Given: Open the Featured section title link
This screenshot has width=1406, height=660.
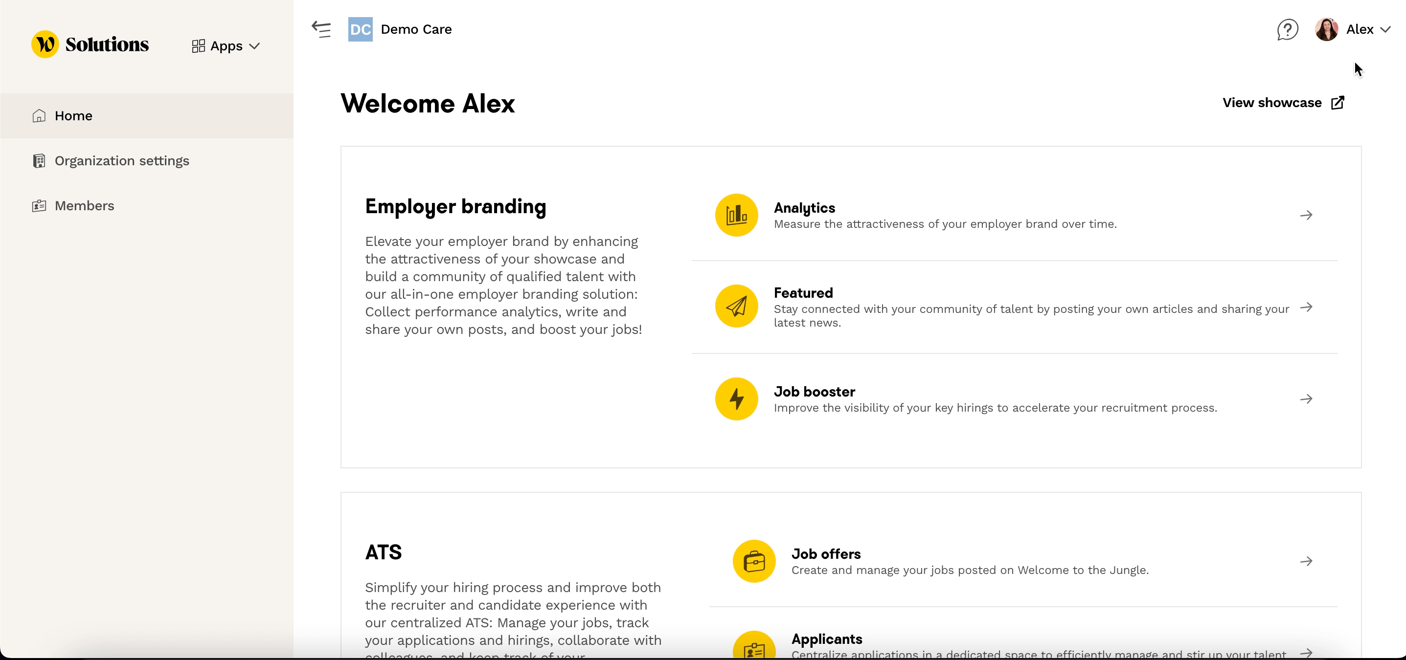Looking at the screenshot, I should pos(803,293).
